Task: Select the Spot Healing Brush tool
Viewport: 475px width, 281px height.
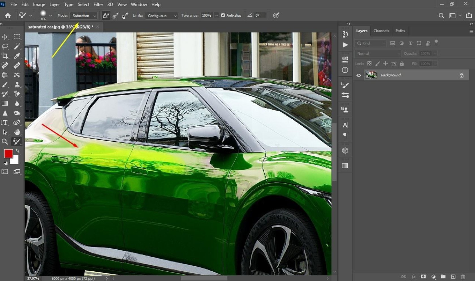Action: [5, 65]
